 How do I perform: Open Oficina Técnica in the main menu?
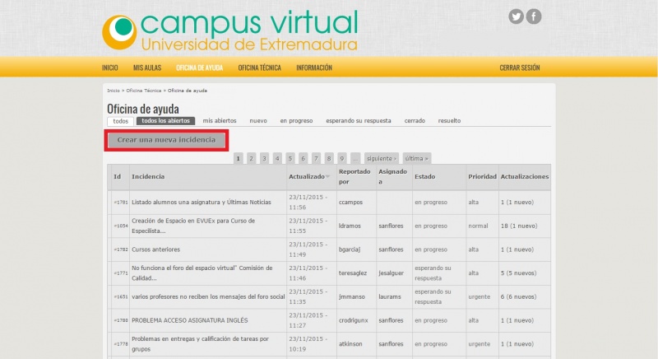pyautogui.click(x=259, y=68)
